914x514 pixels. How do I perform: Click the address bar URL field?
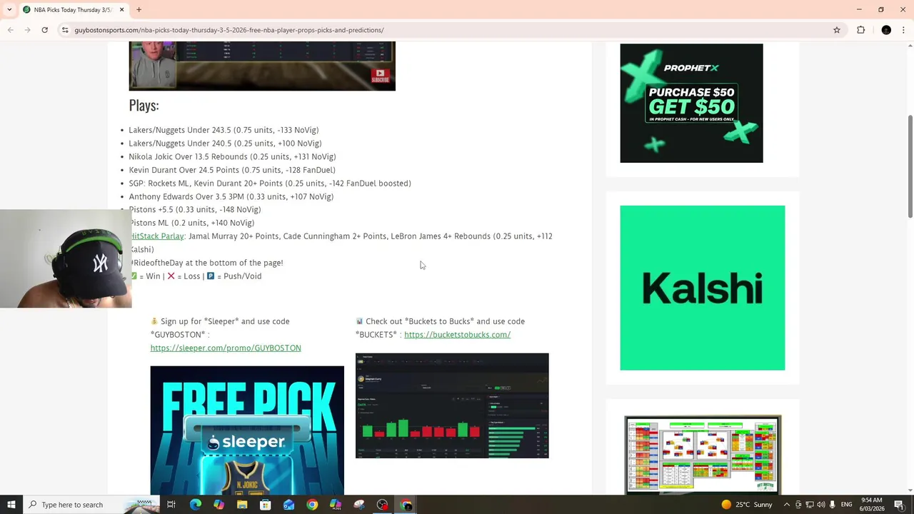(450, 30)
